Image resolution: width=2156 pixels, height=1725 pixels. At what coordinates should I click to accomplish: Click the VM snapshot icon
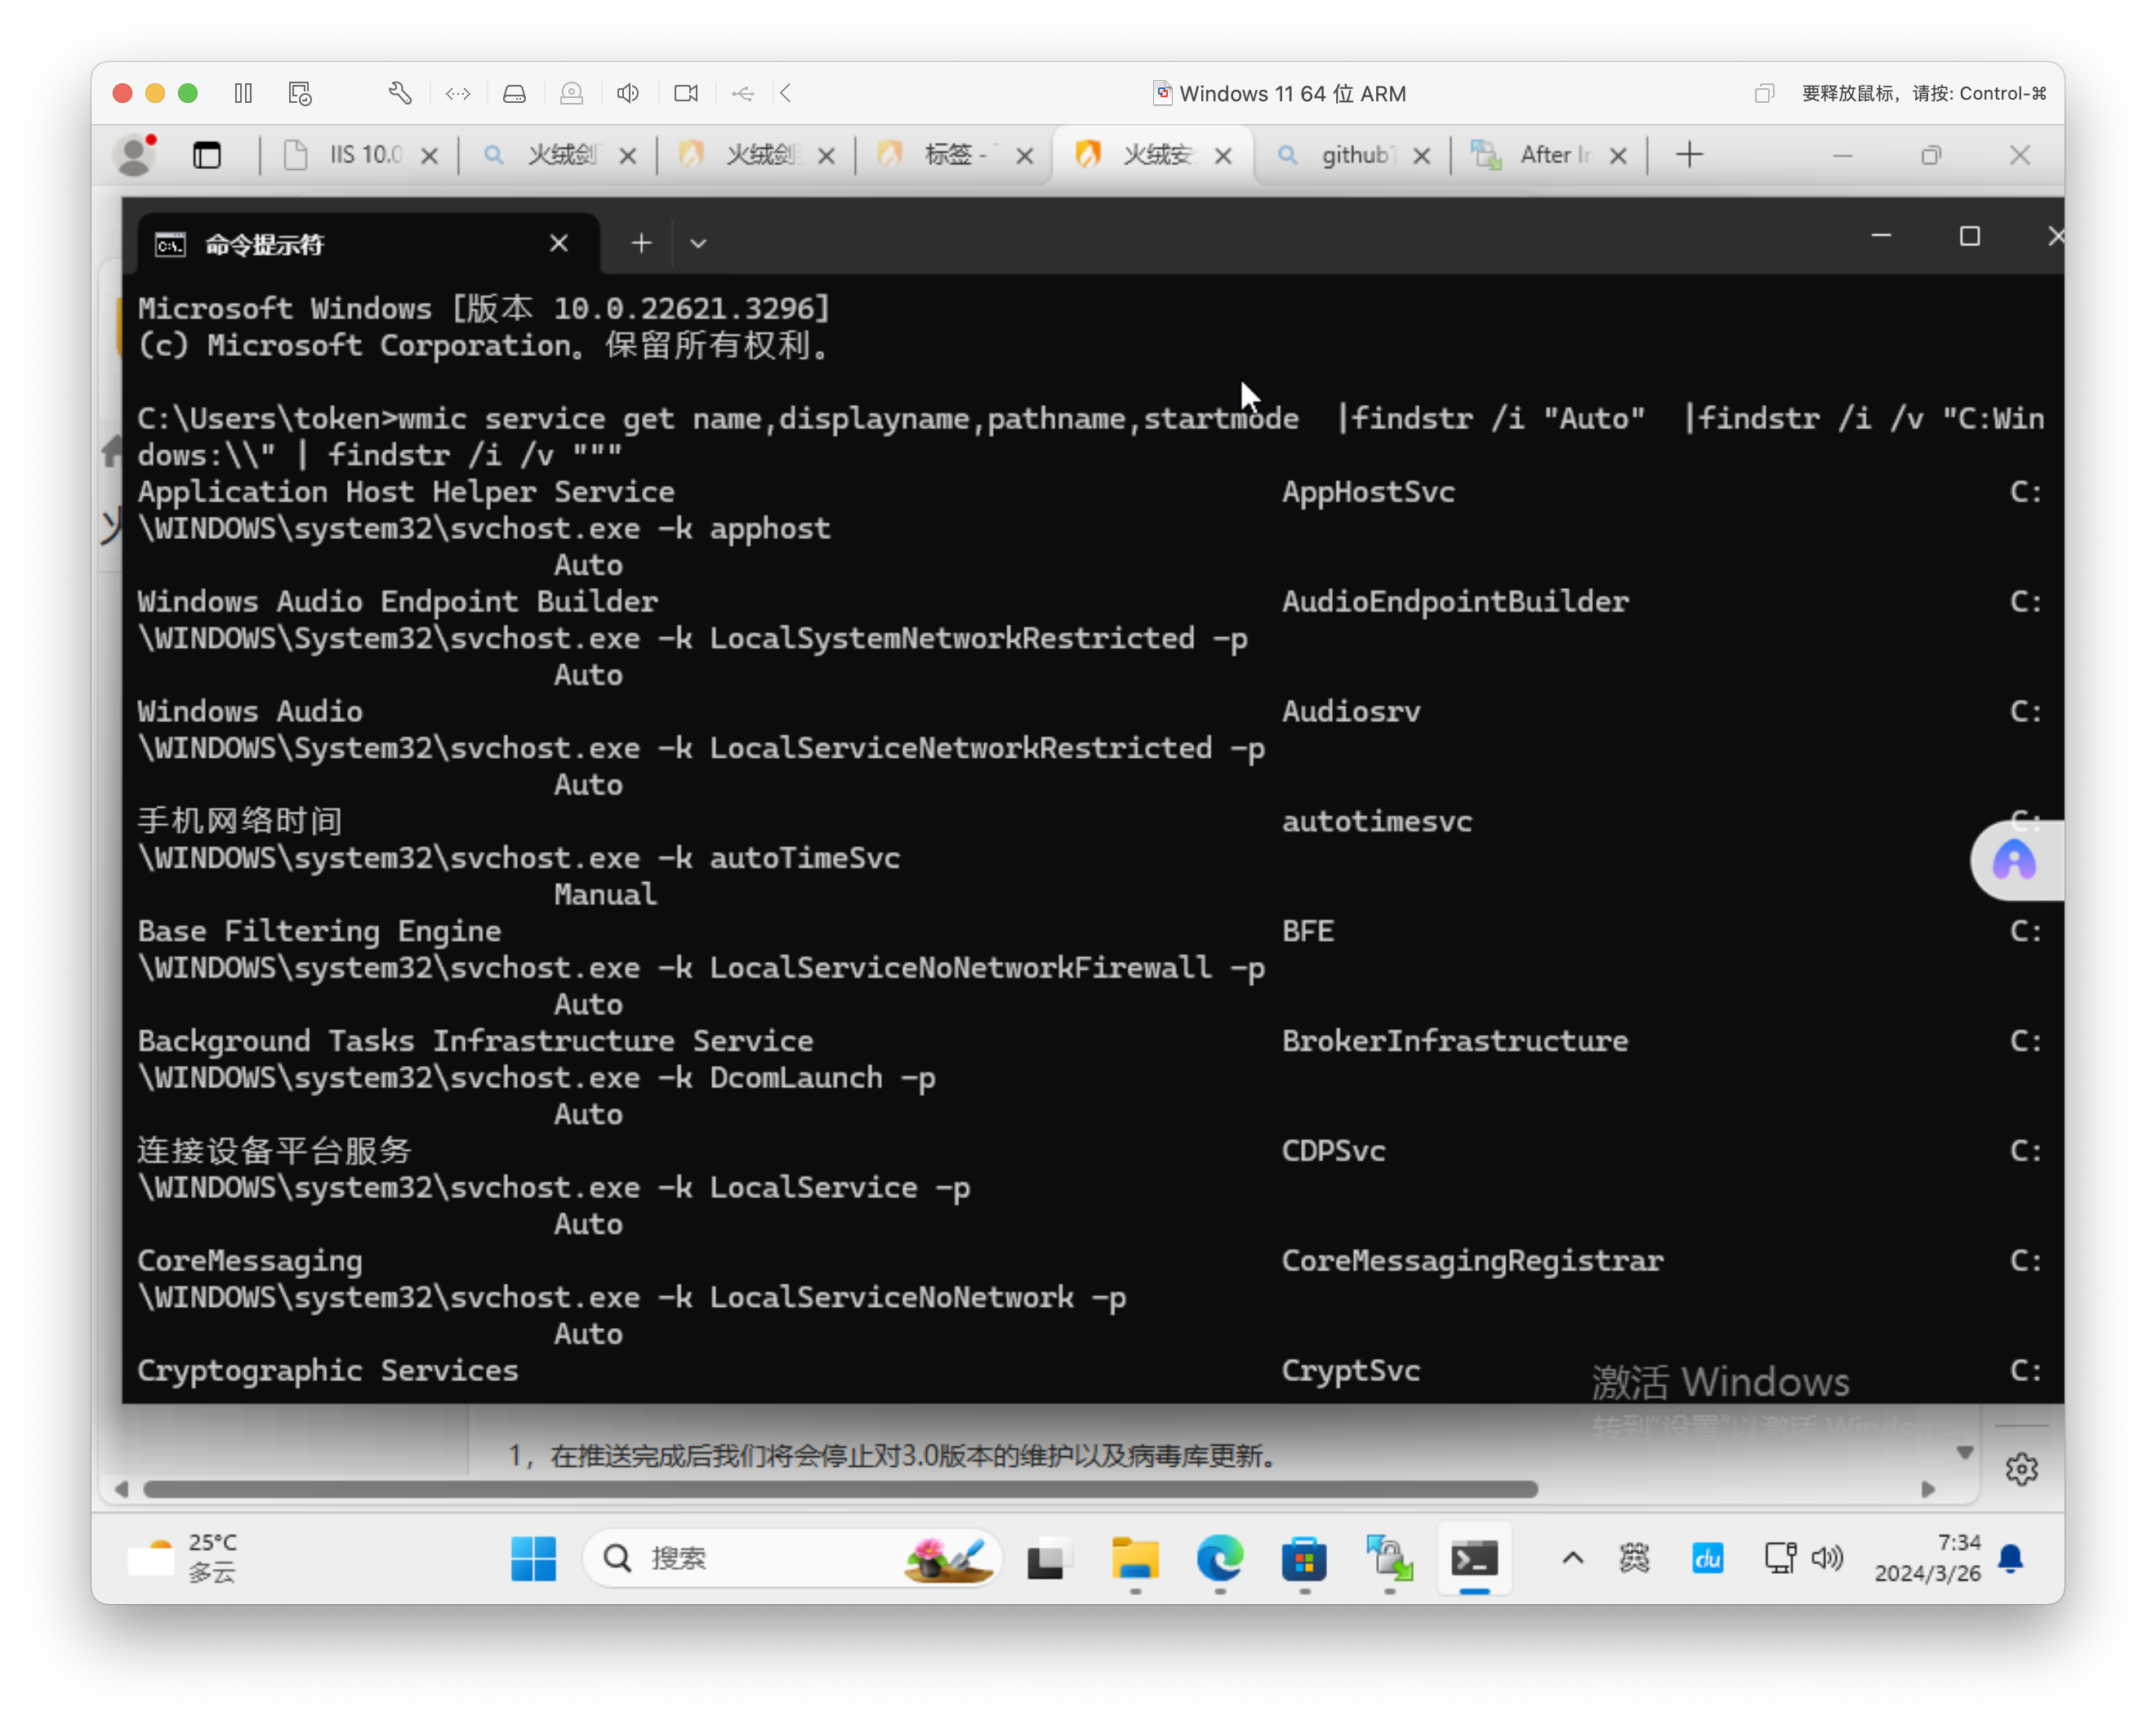(300, 93)
